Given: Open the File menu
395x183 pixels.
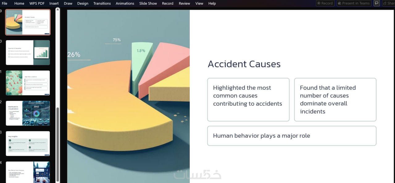Looking at the screenshot, I should (5, 3).
